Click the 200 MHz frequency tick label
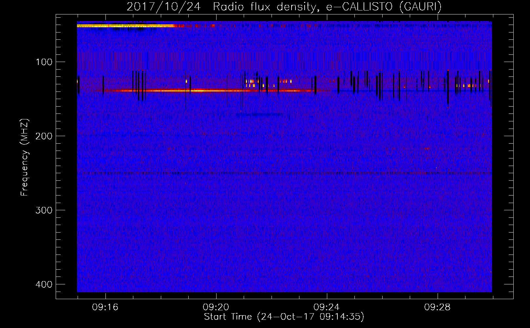This screenshot has height=328, width=530. (x=44, y=136)
